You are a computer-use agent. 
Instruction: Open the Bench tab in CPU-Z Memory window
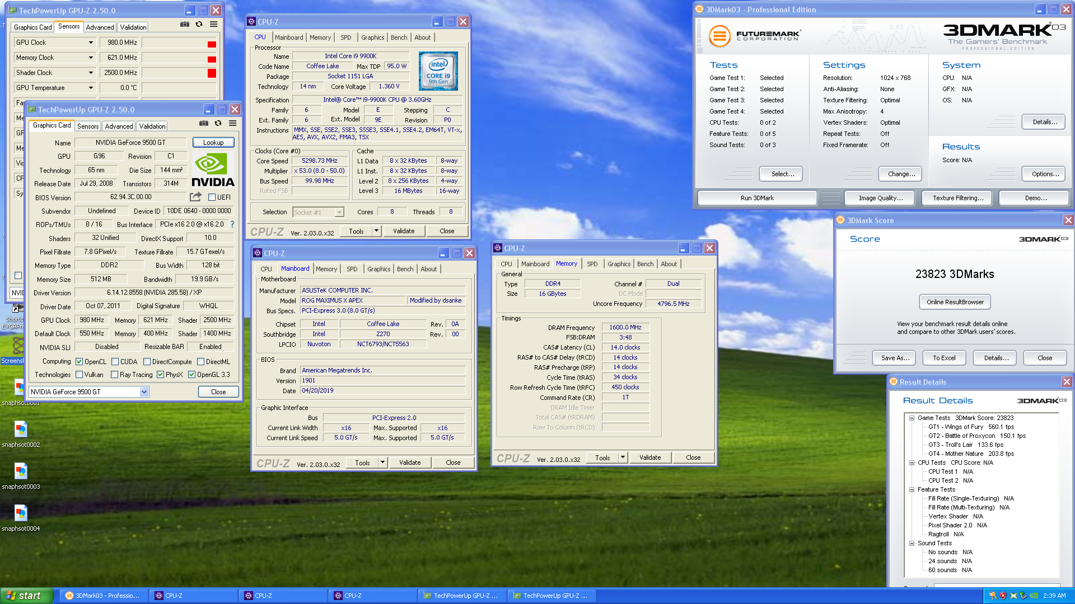point(645,264)
